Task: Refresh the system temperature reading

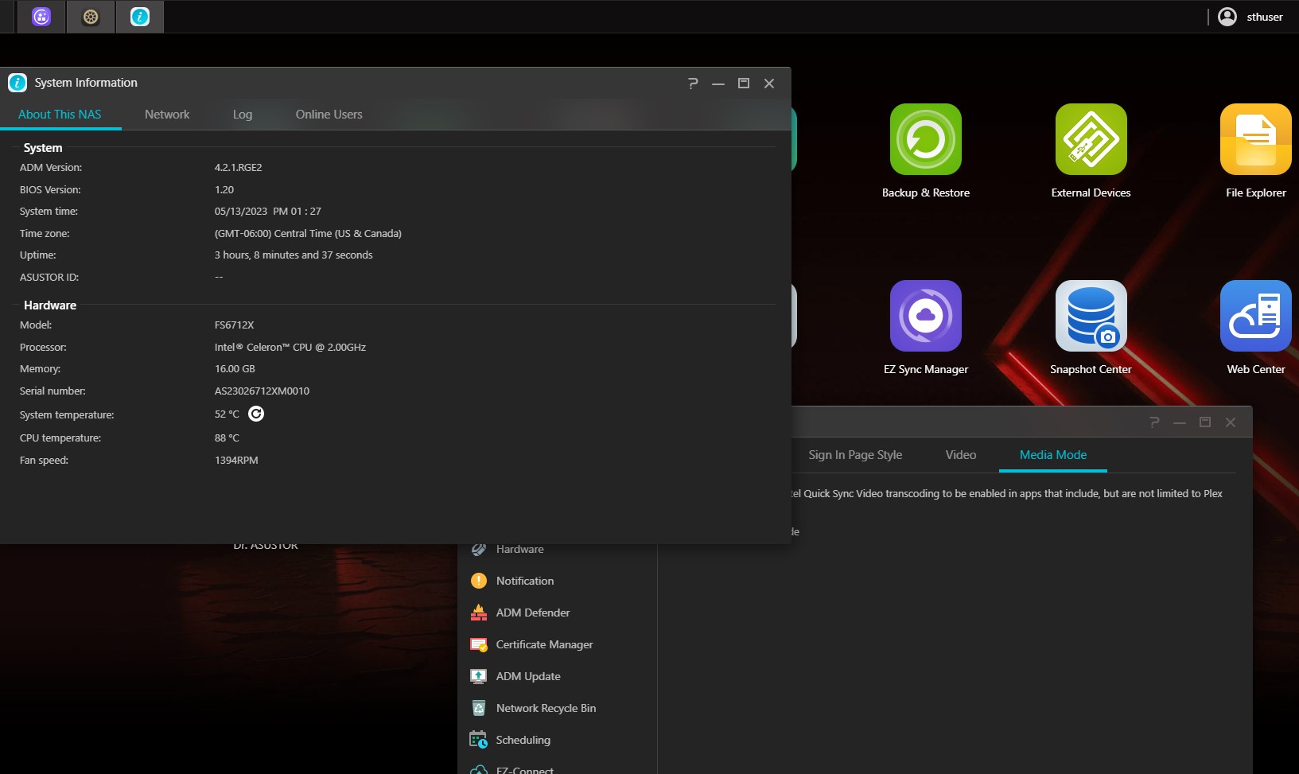Action: coord(256,414)
